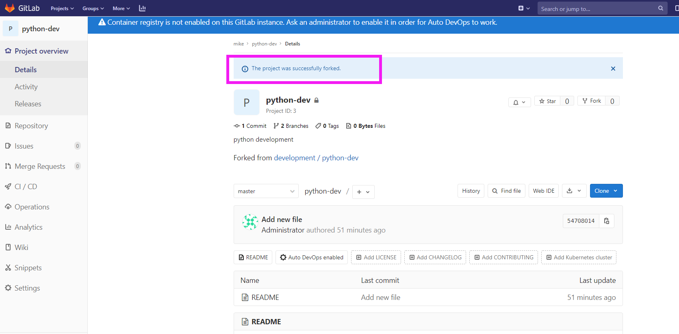This screenshot has height=334, width=679.
Task: Click the Search or jump to field
Action: [602, 9]
